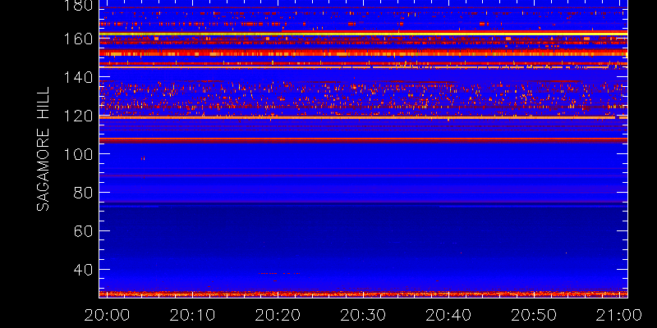Click the 21:00 time axis label
657x328 pixels.
point(620,315)
